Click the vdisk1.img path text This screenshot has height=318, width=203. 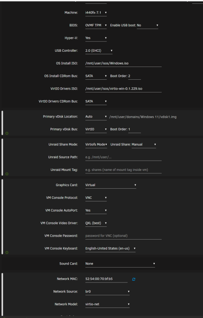pos(143,117)
